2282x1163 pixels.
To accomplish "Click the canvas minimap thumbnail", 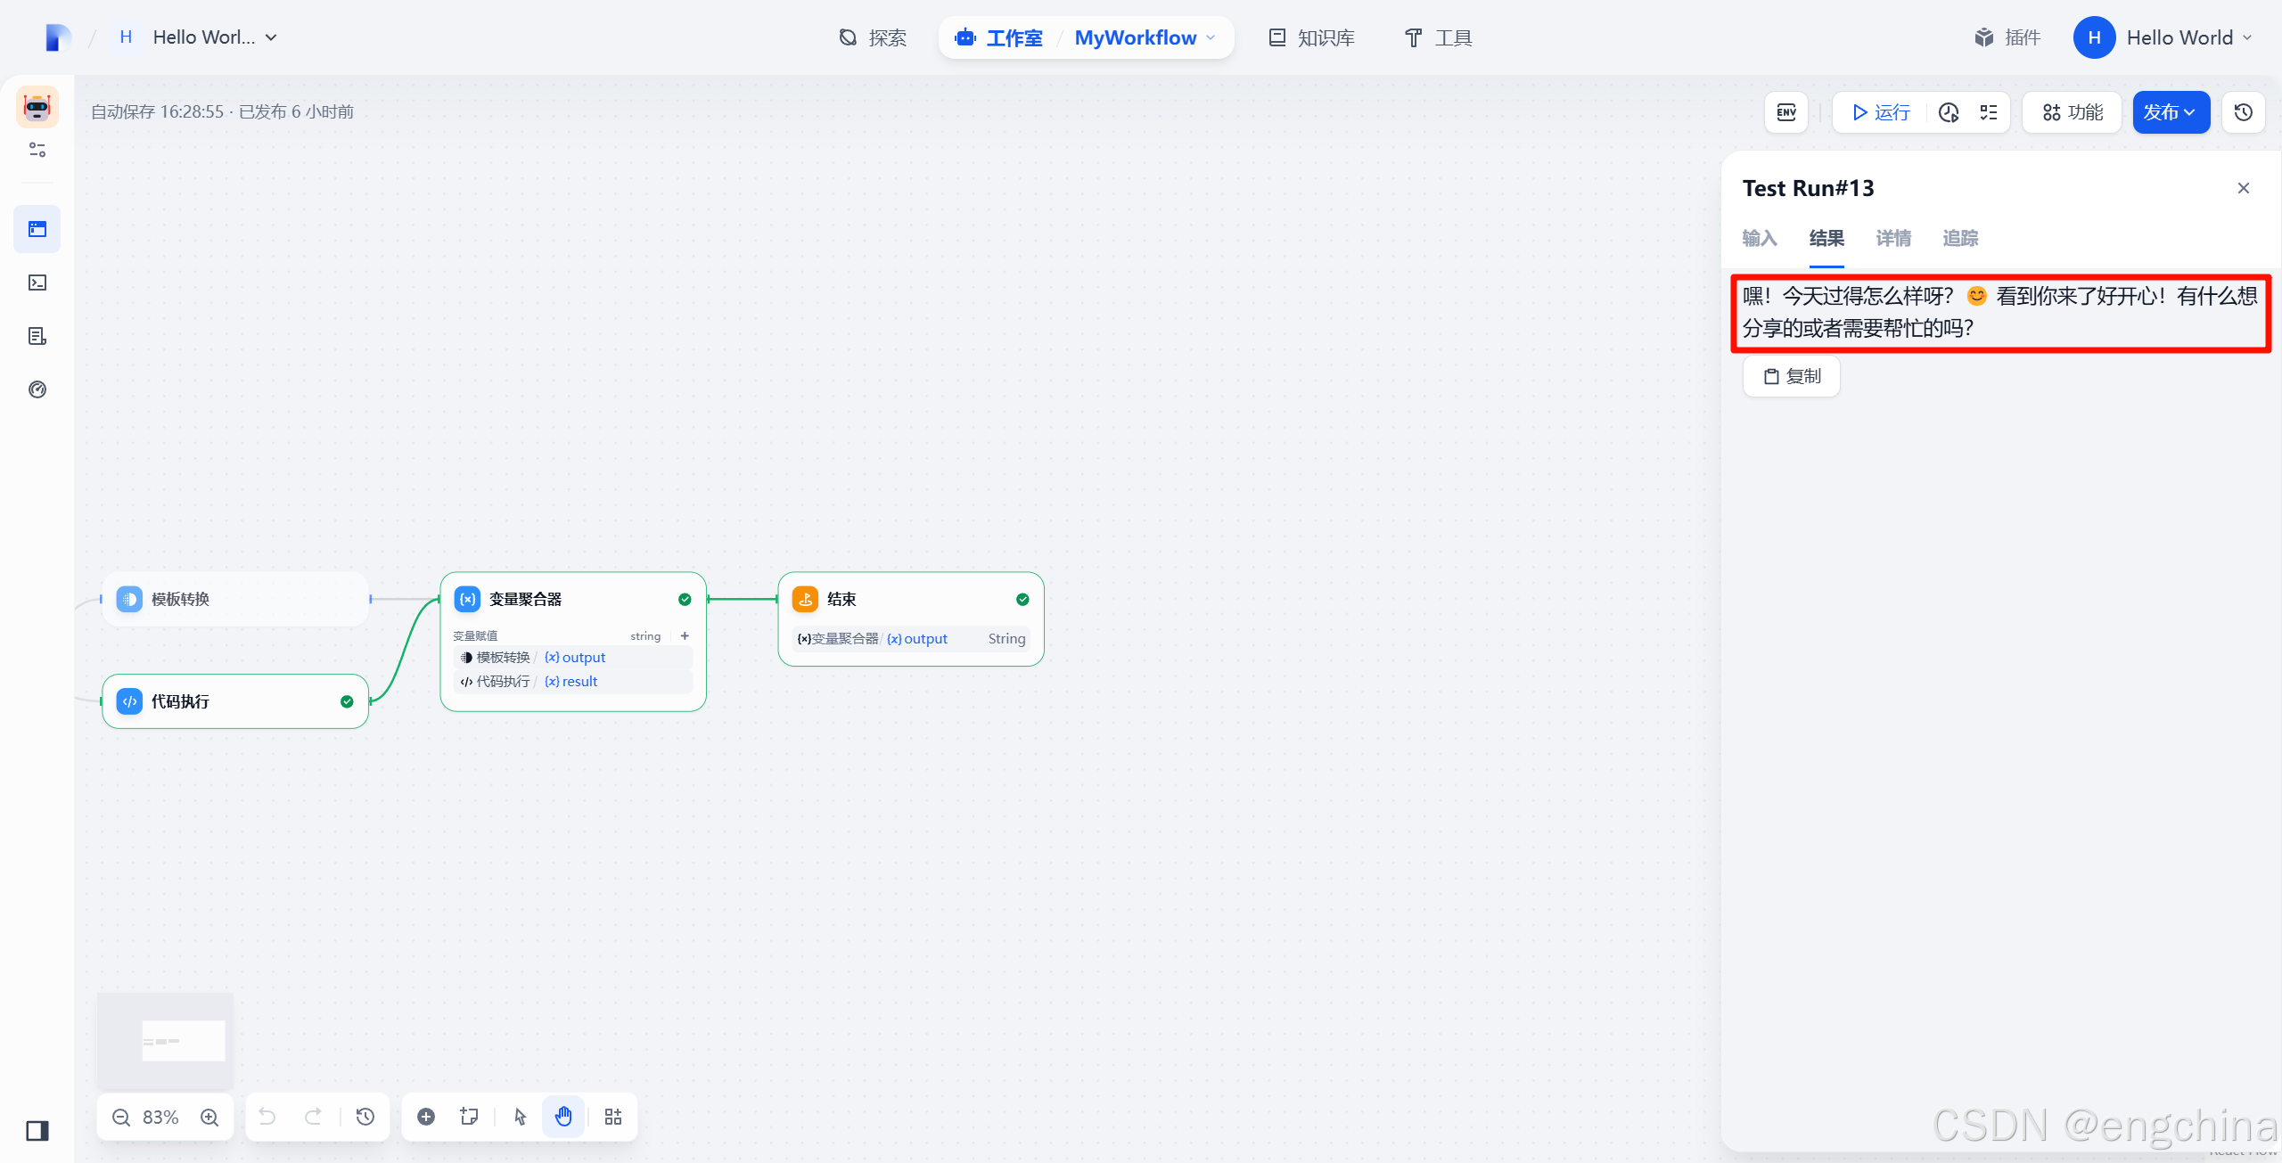I will point(166,1040).
